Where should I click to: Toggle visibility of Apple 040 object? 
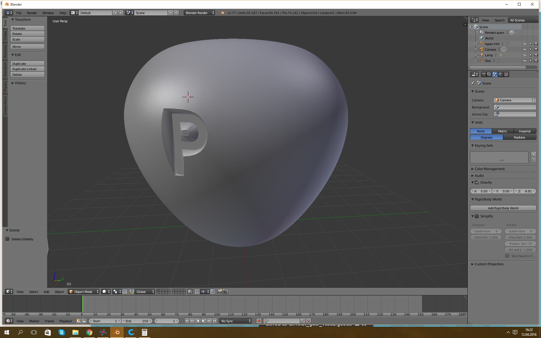click(x=525, y=44)
